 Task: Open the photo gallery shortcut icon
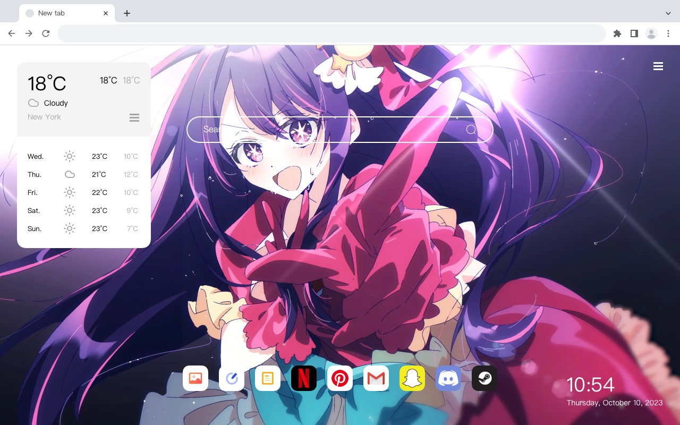(195, 378)
